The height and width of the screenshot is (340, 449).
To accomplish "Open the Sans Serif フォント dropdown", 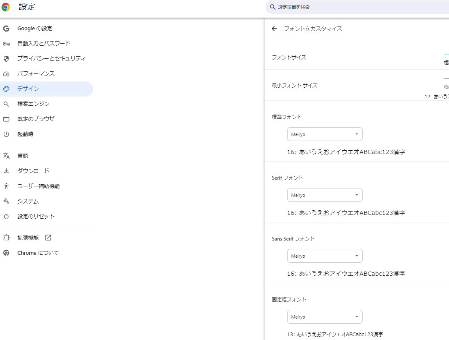I will click(x=324, y=256).
